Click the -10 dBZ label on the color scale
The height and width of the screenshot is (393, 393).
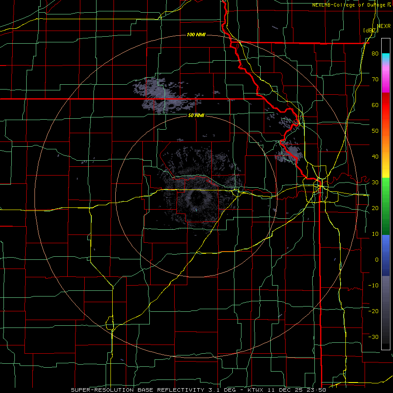pos(373,286)
